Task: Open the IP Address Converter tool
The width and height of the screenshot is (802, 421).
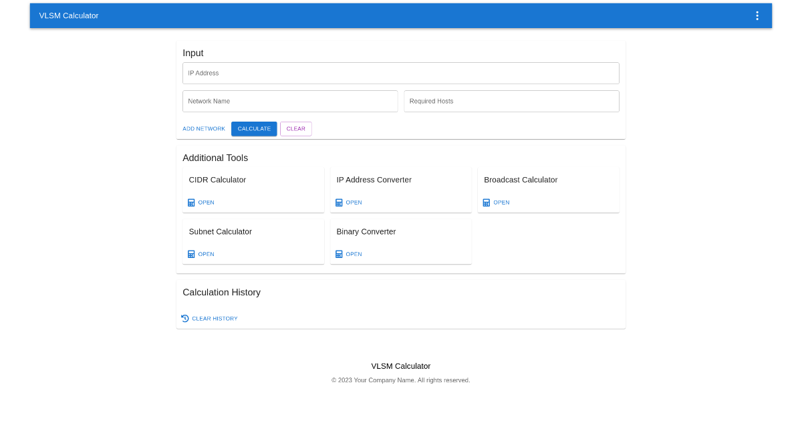Action: [x=354, y=202]
